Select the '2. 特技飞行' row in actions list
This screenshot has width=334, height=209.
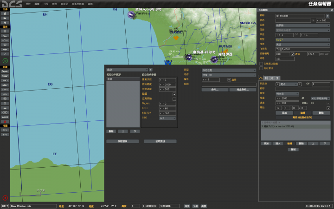click(295, 126)
